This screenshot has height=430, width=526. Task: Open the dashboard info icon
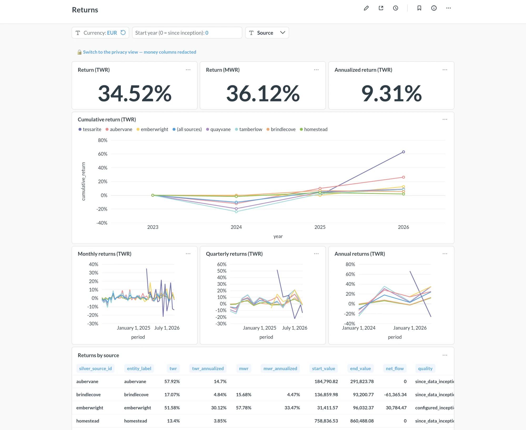click(434, 8)
